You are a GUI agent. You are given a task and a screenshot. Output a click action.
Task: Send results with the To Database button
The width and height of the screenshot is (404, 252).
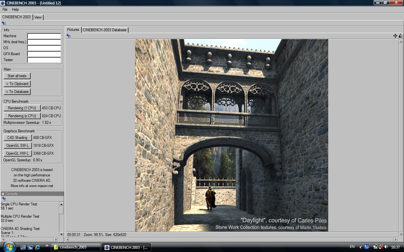tap(17, 92)
